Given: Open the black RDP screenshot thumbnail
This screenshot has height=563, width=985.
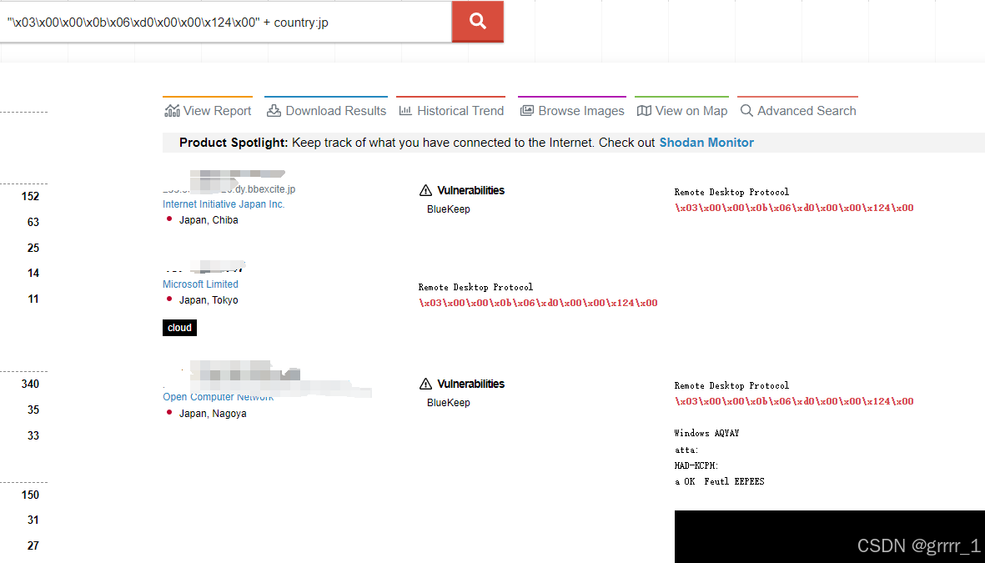Looking at the screenshot, I should 829,536.
